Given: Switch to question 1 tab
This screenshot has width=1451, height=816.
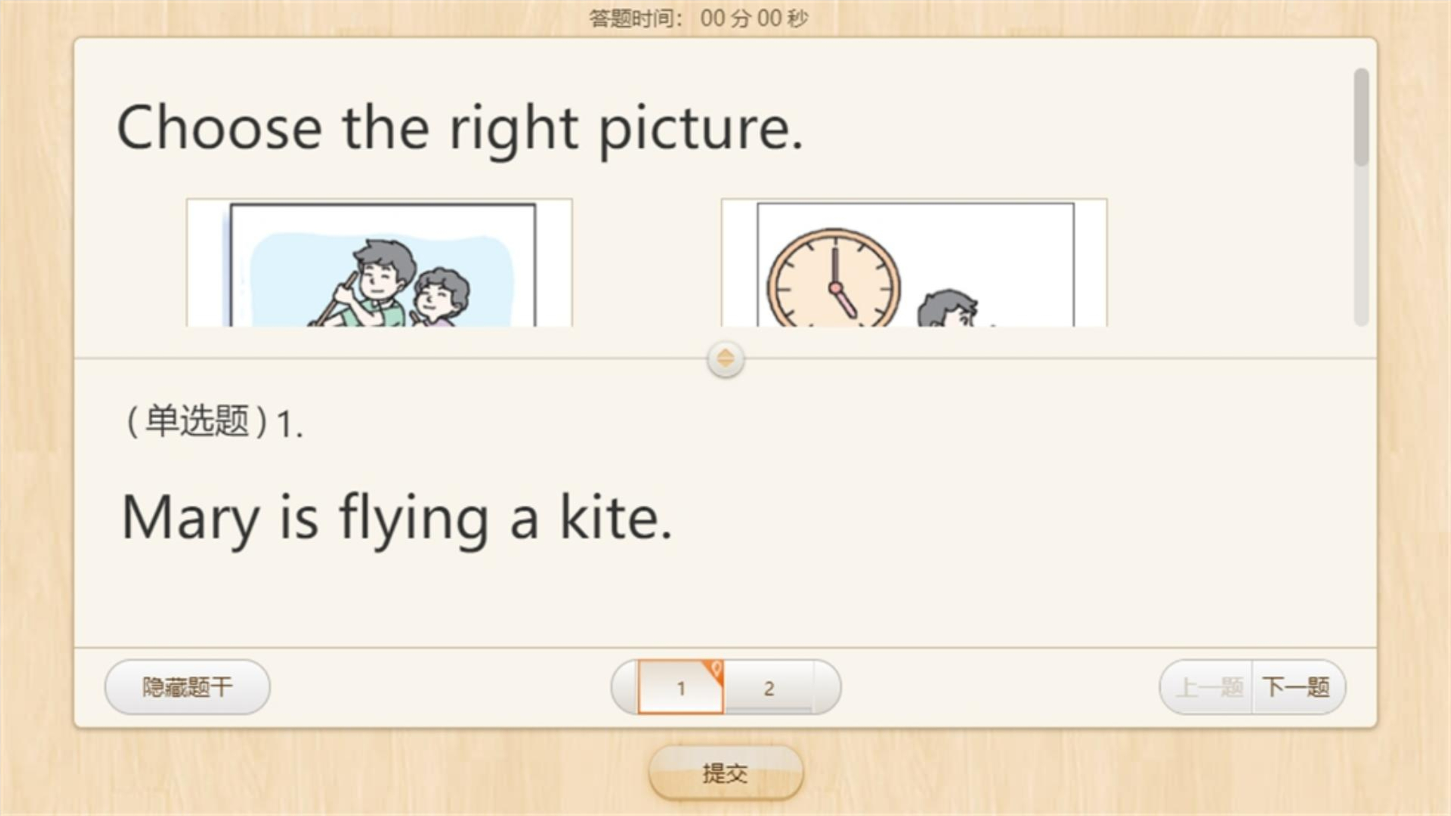Looking at the screenshot, I should (680, 688).
